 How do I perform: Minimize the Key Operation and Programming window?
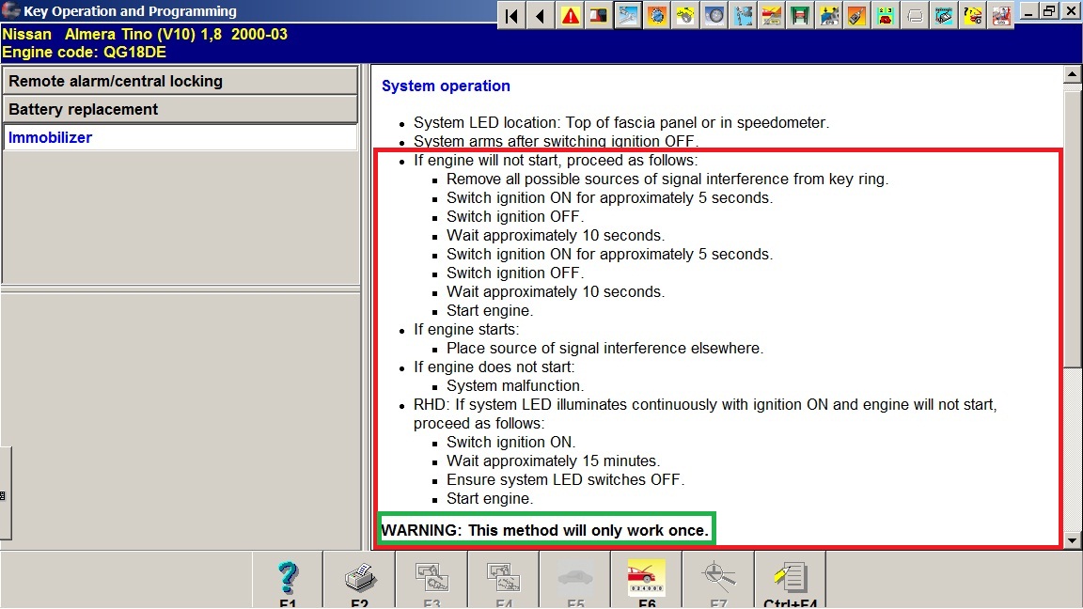[1029, 11]
